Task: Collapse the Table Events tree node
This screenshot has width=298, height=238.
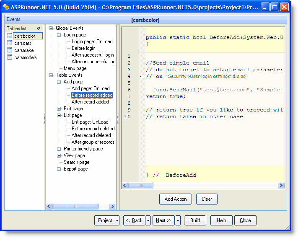Action: click(51, 75)
